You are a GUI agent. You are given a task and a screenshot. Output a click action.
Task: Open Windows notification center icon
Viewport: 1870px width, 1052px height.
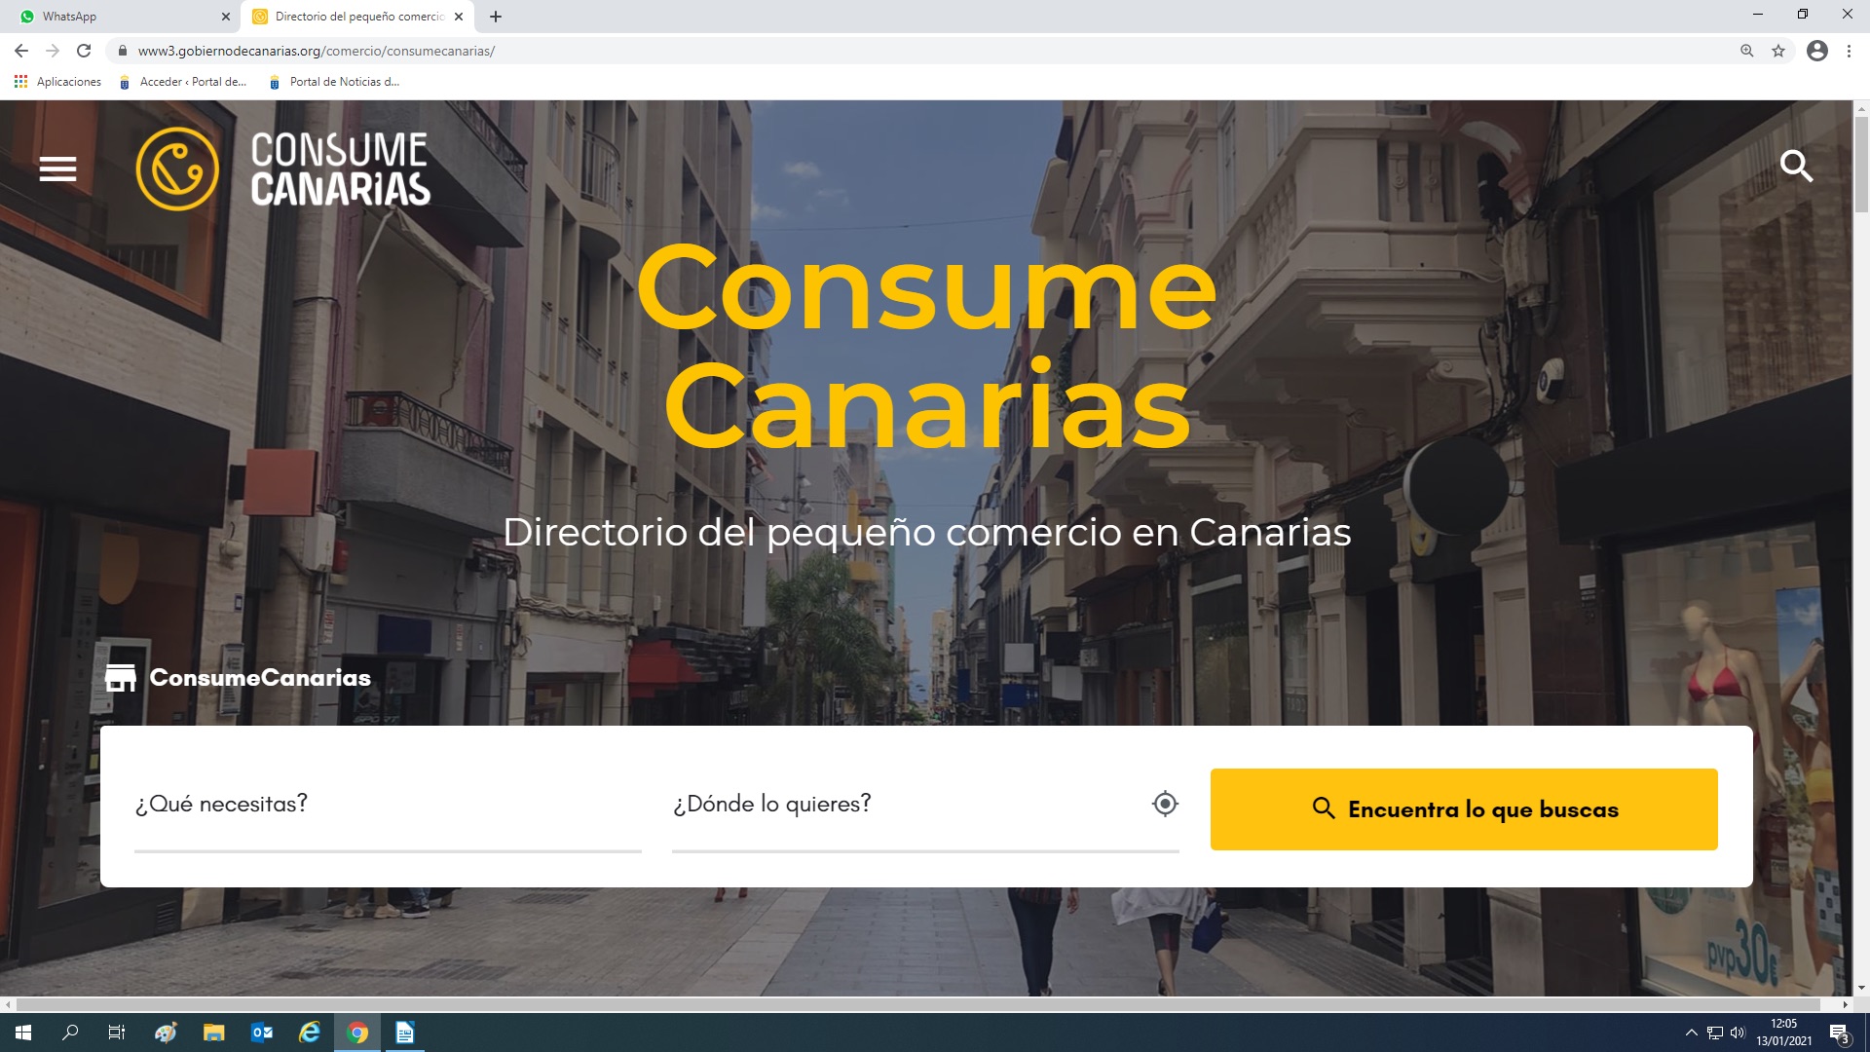click(1839, 1033)
